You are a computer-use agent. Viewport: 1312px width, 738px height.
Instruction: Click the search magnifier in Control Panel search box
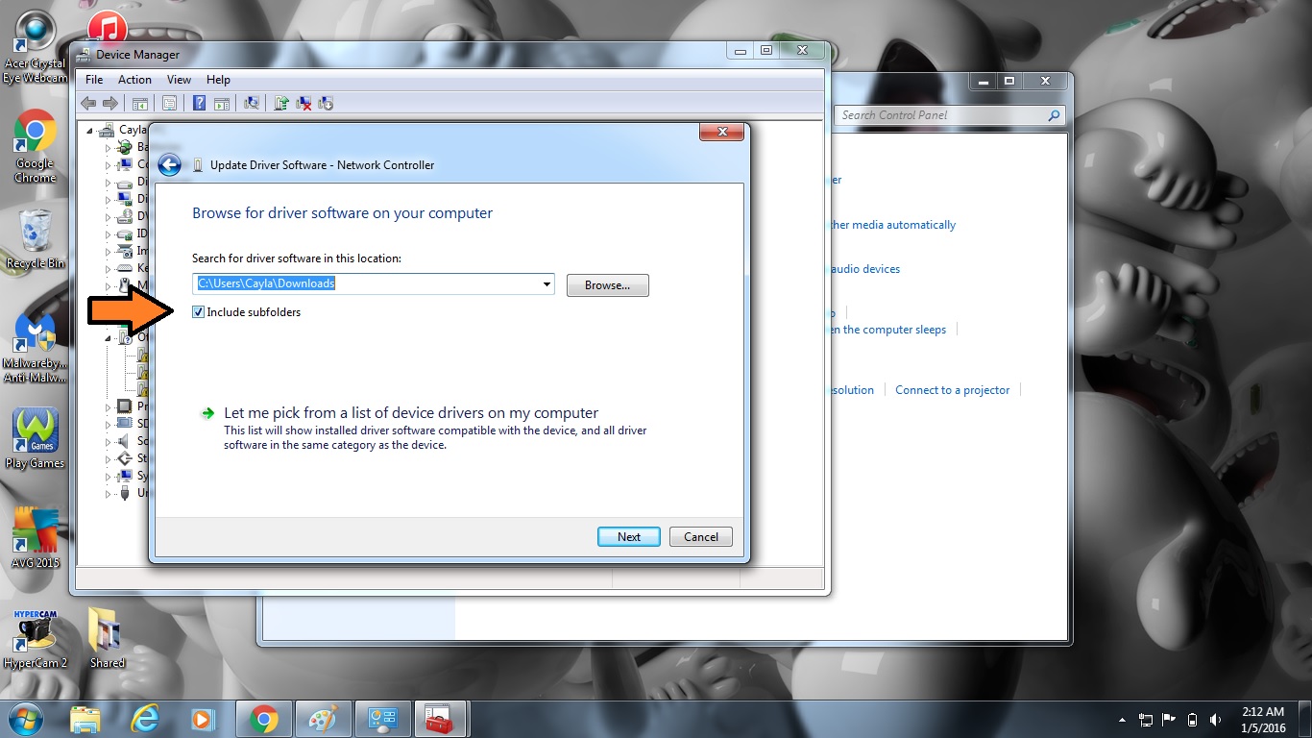(1055, 115)
